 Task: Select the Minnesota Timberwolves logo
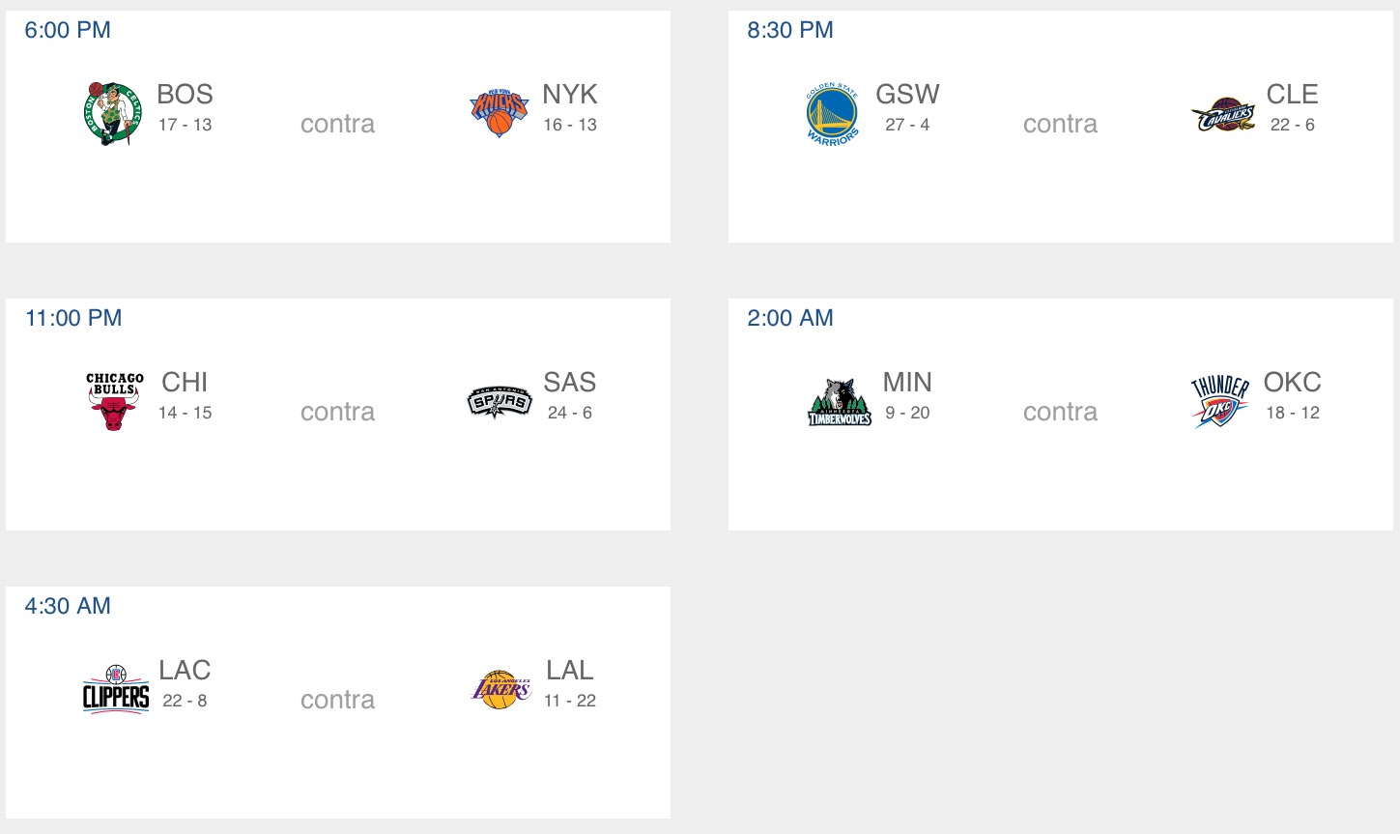(x=839, y=402)
